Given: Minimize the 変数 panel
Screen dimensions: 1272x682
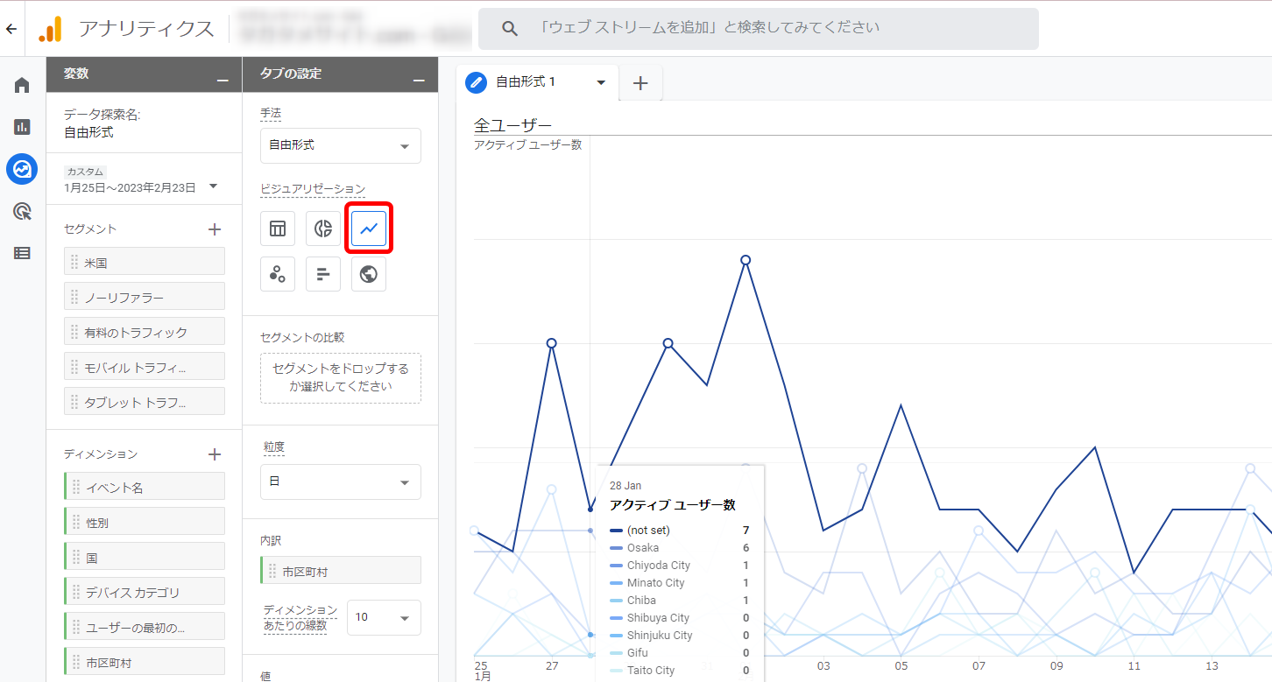Looking at the screenshot, I should point(223,80).
